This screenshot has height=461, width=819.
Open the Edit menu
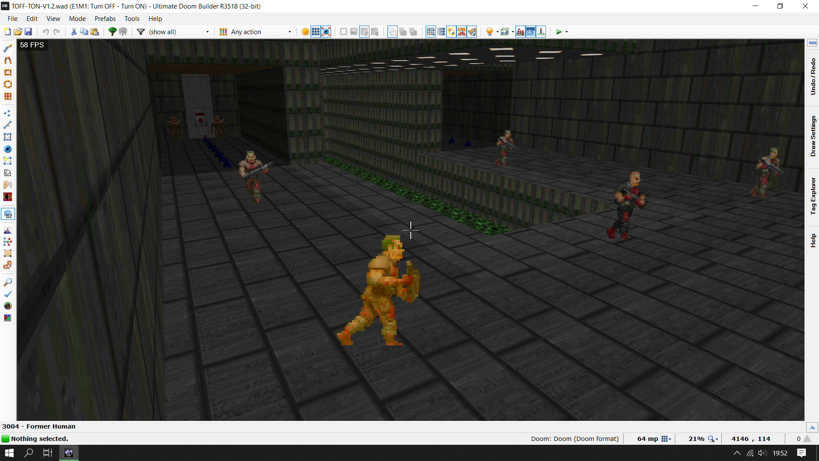click(32, 19)
